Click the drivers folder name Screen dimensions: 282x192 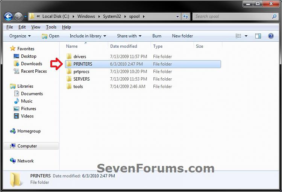[x=80, y=57]
